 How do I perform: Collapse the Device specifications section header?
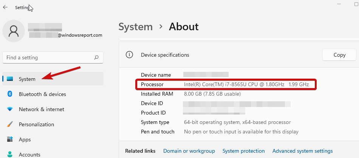[227, 55]
